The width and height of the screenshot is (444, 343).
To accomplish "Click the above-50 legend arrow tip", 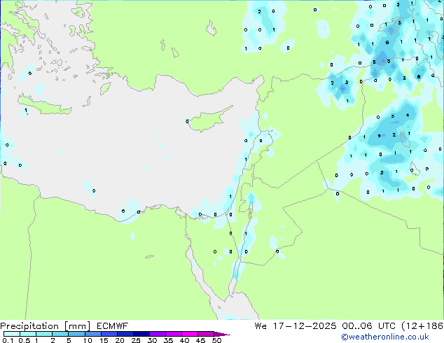I will click(x=222, y=334).
